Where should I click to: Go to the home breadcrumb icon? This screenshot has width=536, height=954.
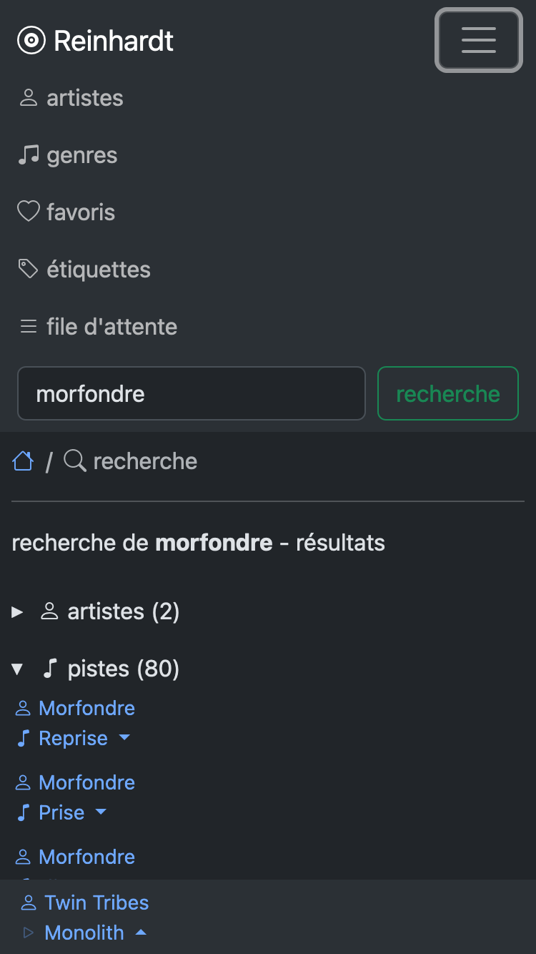(23, 461)
